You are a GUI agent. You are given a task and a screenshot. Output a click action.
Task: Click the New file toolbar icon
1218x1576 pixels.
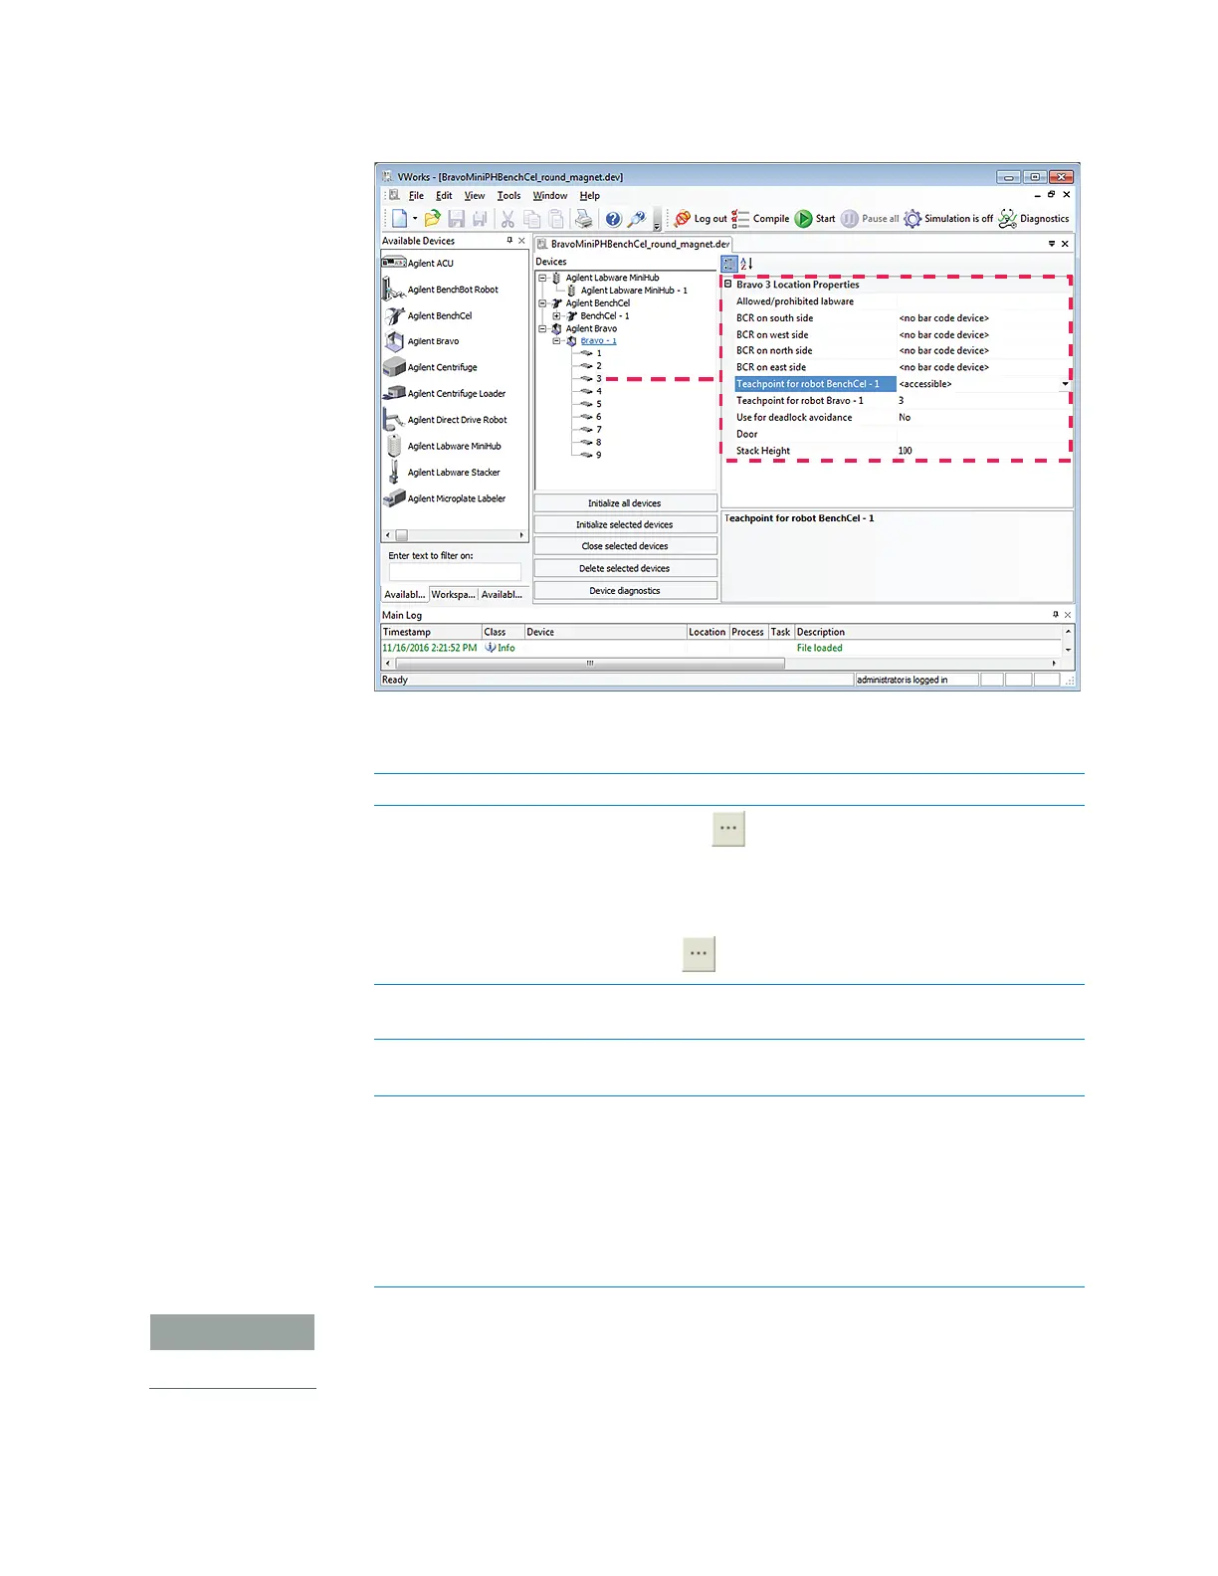point(399,219)
